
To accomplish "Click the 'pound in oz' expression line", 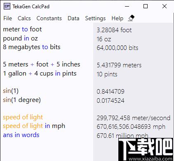I will [20, 38].
